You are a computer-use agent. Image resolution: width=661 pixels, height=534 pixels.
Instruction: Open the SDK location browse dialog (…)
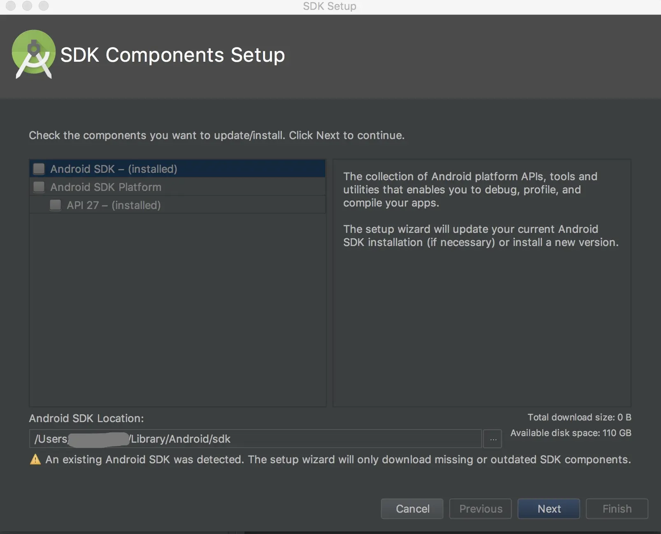click(493, 439)
